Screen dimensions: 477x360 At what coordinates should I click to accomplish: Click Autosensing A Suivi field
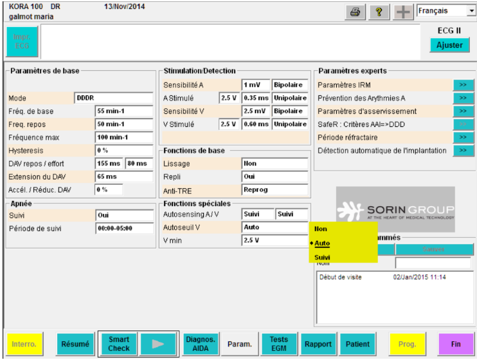(258, 214)
